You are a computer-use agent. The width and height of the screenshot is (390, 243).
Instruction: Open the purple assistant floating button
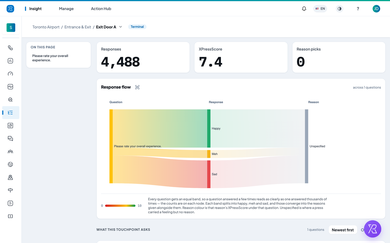pyautogui.click(x=372, y=229)
